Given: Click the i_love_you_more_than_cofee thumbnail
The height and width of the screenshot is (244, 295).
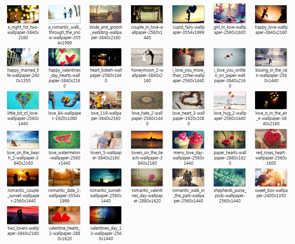Looking at the screenshot, I should [188, 57].
